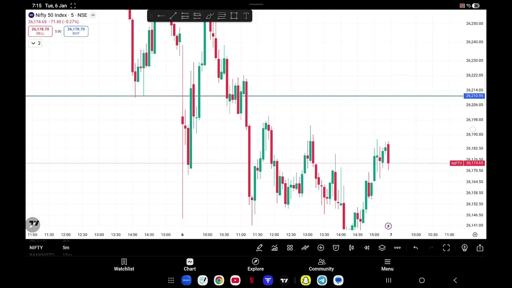Select the blue 26,210.95 horizontal line label
This screenshot has width=512, height=288.
pos(474,96)
